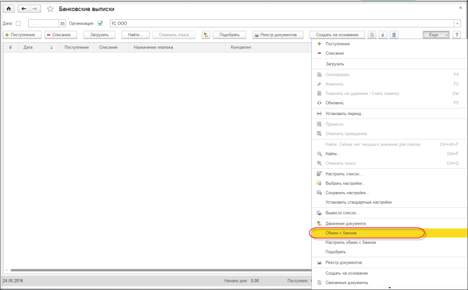
Task: Go back with the left arrow button
Action: click(x=23, y=9)
